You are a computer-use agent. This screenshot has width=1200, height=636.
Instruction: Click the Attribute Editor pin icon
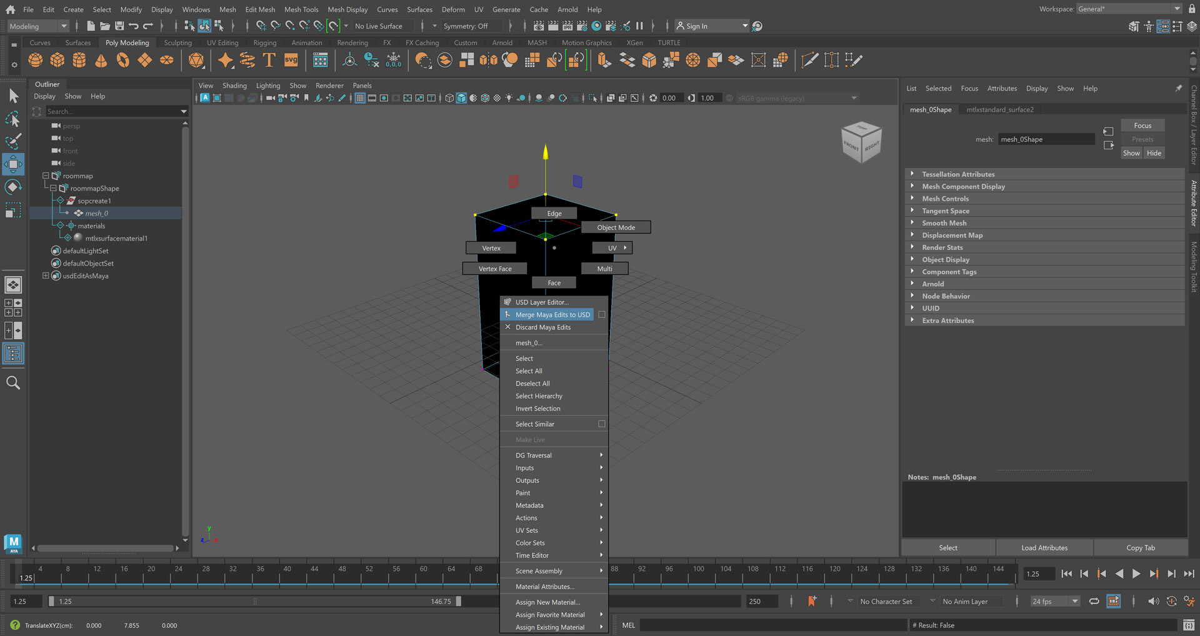[1178, 88]
